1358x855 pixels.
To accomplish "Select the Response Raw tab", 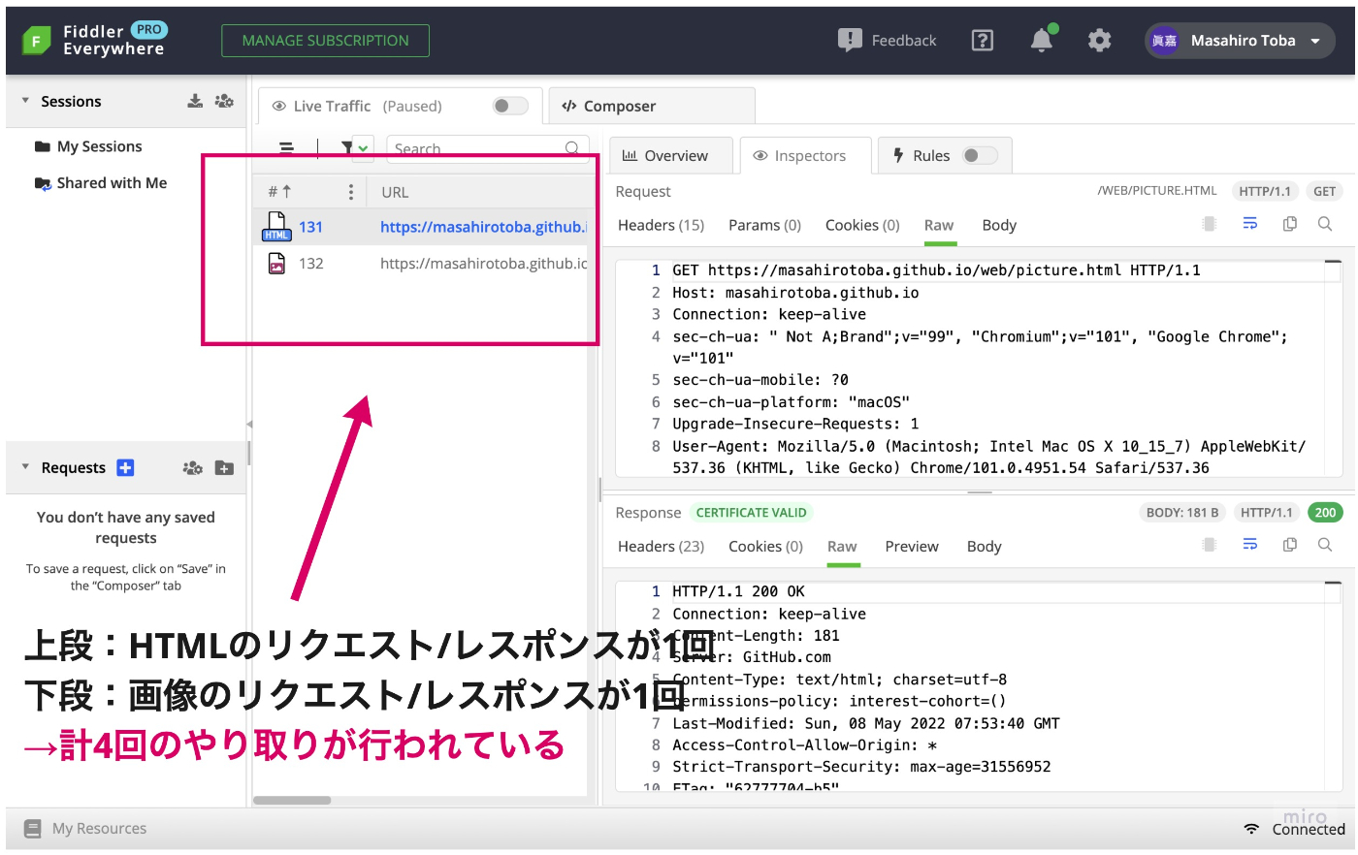I will tap(842, 546).
